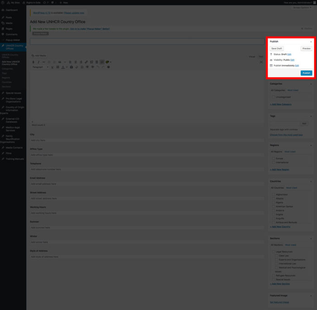Click the distraction-free writing mode icon
The image size is (317, 310).
261,62
